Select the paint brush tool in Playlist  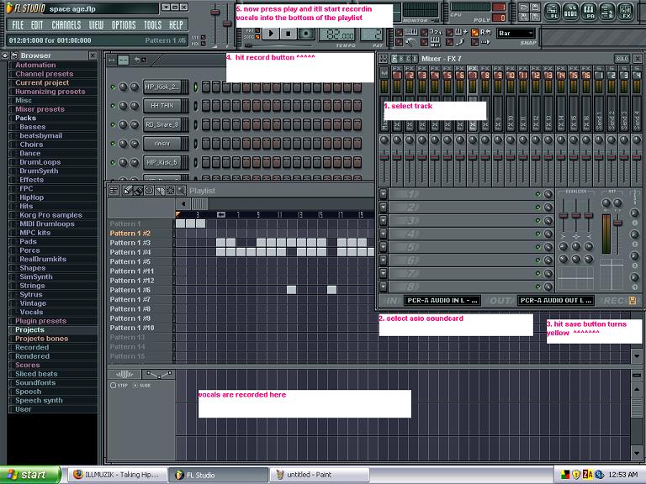tap(138, 190)
